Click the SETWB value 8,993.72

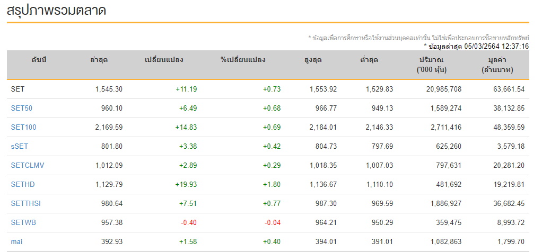point(511,223)
